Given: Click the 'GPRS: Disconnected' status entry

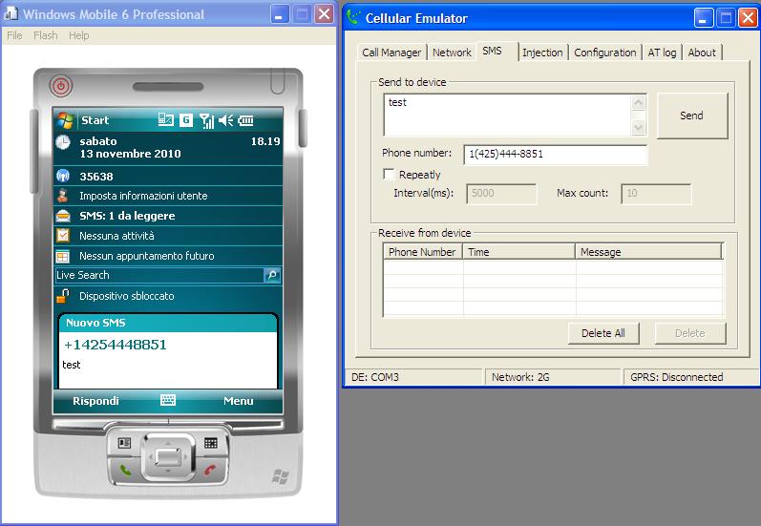Looking at the screenshot, I should coord(690,377).
